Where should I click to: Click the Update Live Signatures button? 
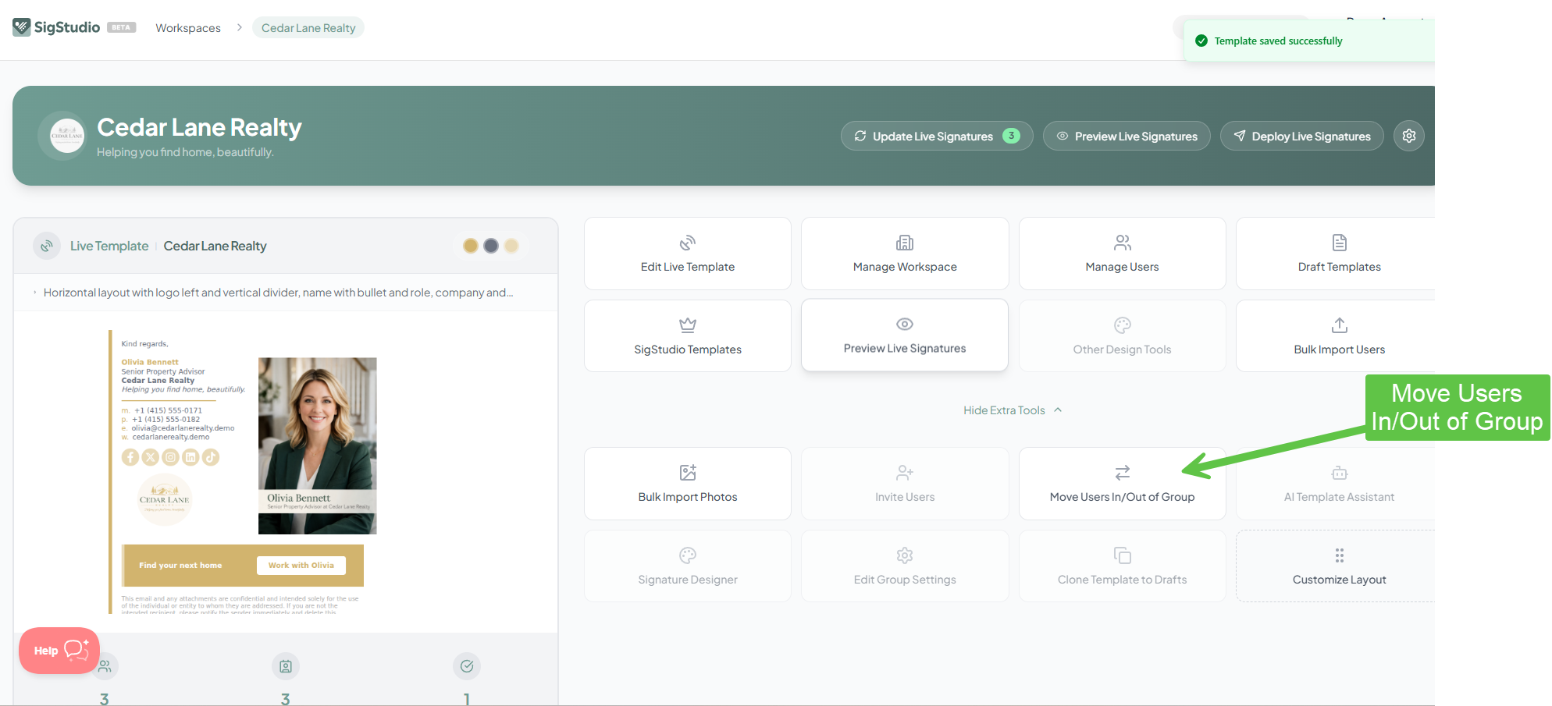(x=937, y=136)
